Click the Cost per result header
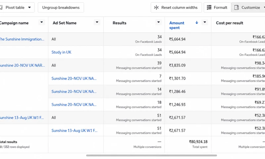 (x=230, y=23)
